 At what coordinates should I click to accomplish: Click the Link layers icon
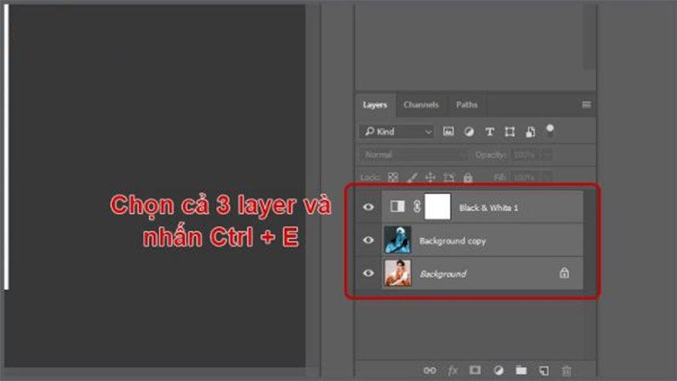click(x=429, y=370)
